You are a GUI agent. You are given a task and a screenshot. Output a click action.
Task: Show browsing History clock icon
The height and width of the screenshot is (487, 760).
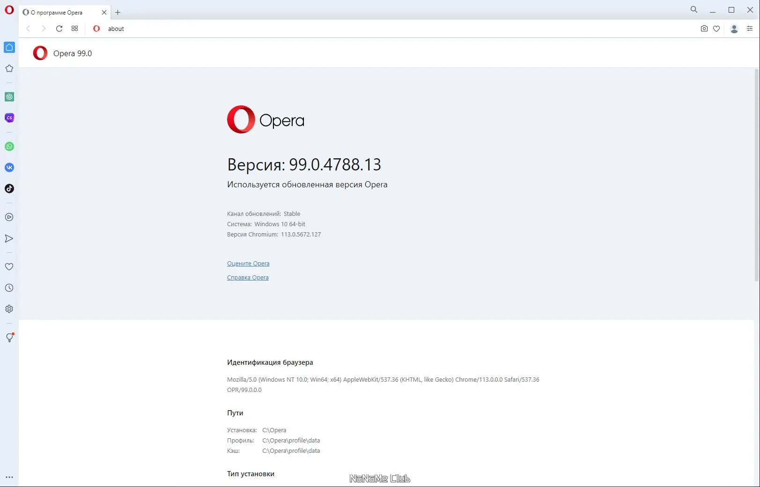(9, 288)
